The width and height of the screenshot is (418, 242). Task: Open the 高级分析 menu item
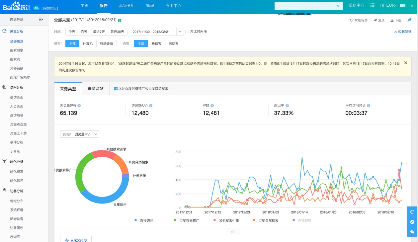(126, 5)
